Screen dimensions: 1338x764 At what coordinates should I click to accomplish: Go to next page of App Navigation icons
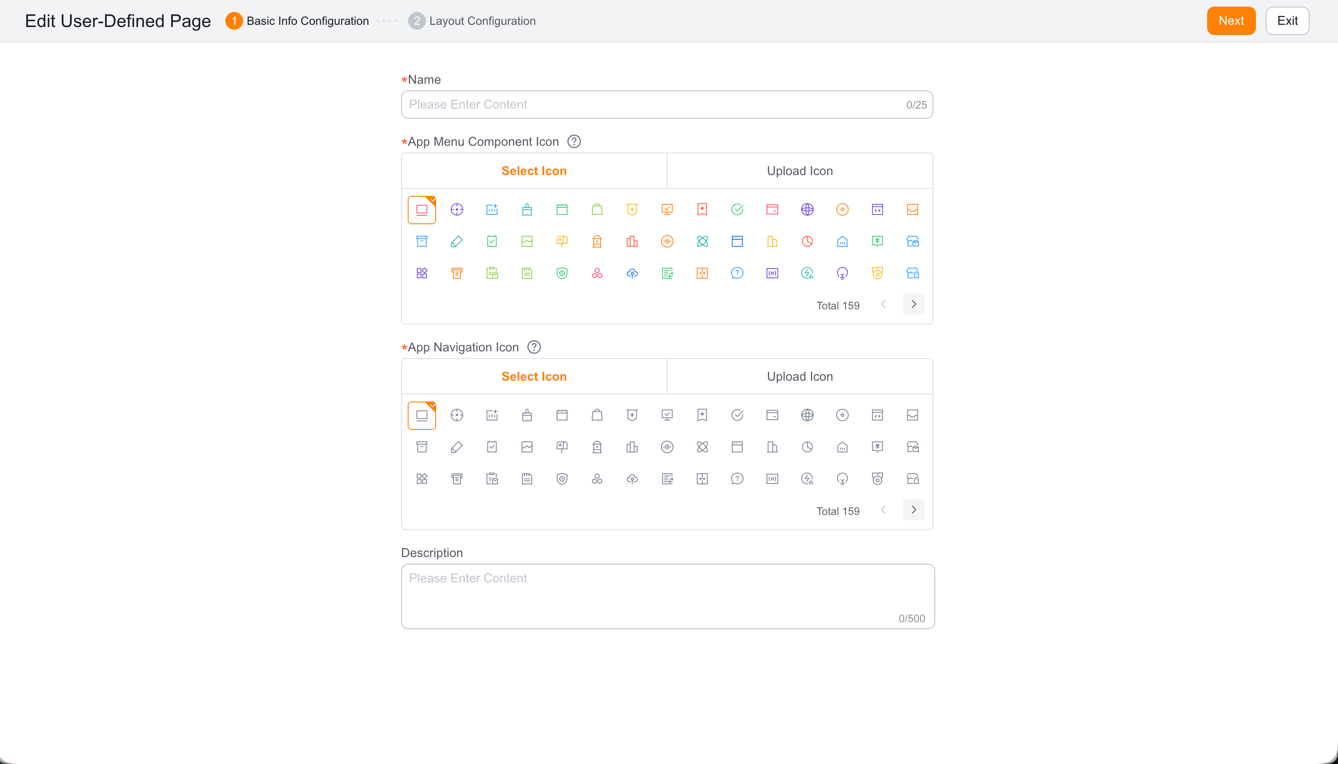pos(914,510)
